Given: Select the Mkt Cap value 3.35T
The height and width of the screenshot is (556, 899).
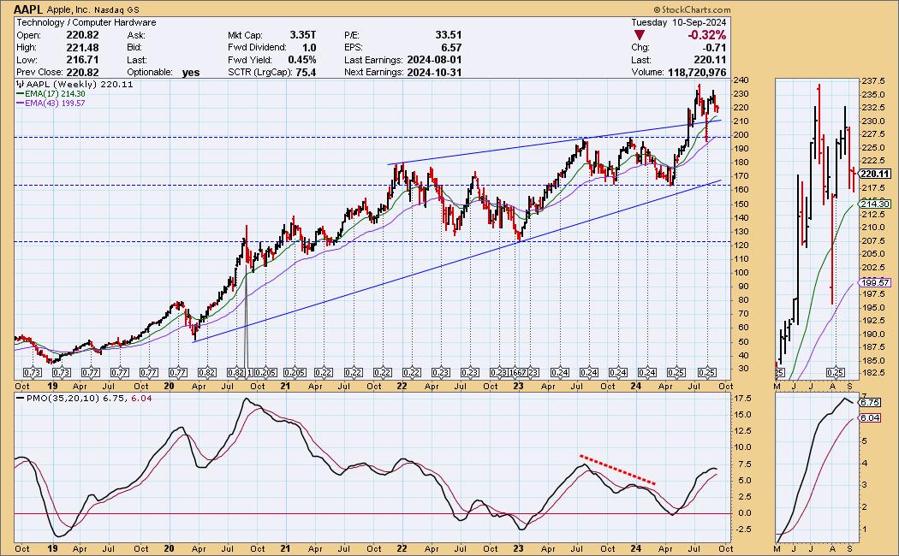Looking at the screenshot, I should (303, 35).
